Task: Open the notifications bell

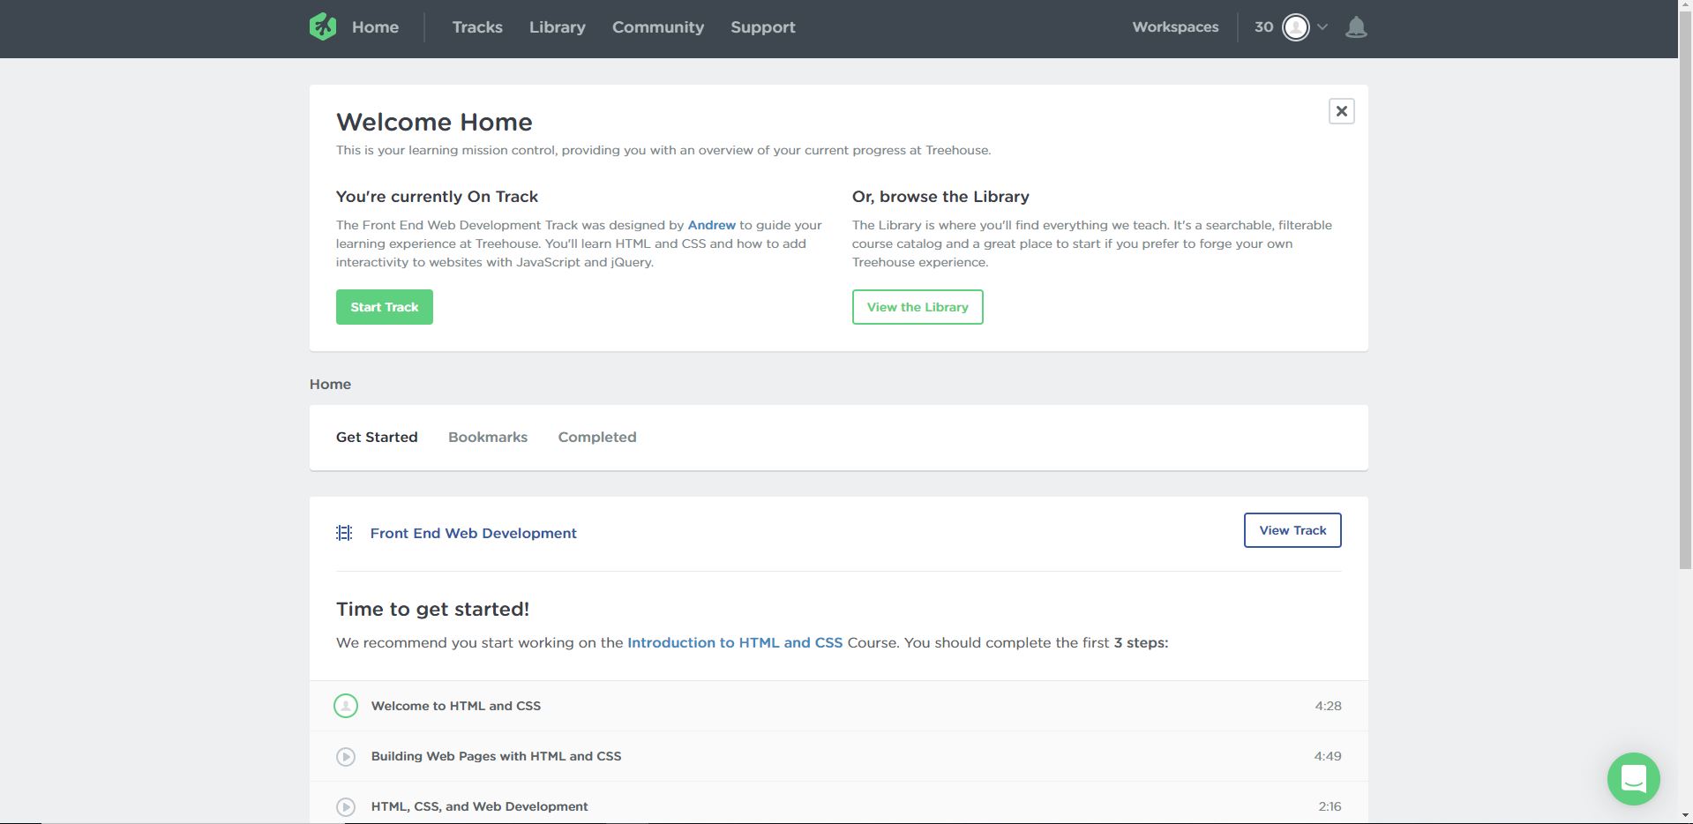Action: pyautogui.click(x=1356, y=27)
